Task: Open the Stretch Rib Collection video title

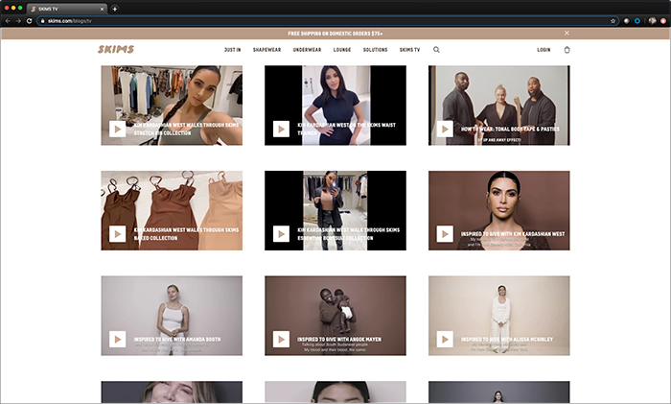Action: click(x=186, y=129)
